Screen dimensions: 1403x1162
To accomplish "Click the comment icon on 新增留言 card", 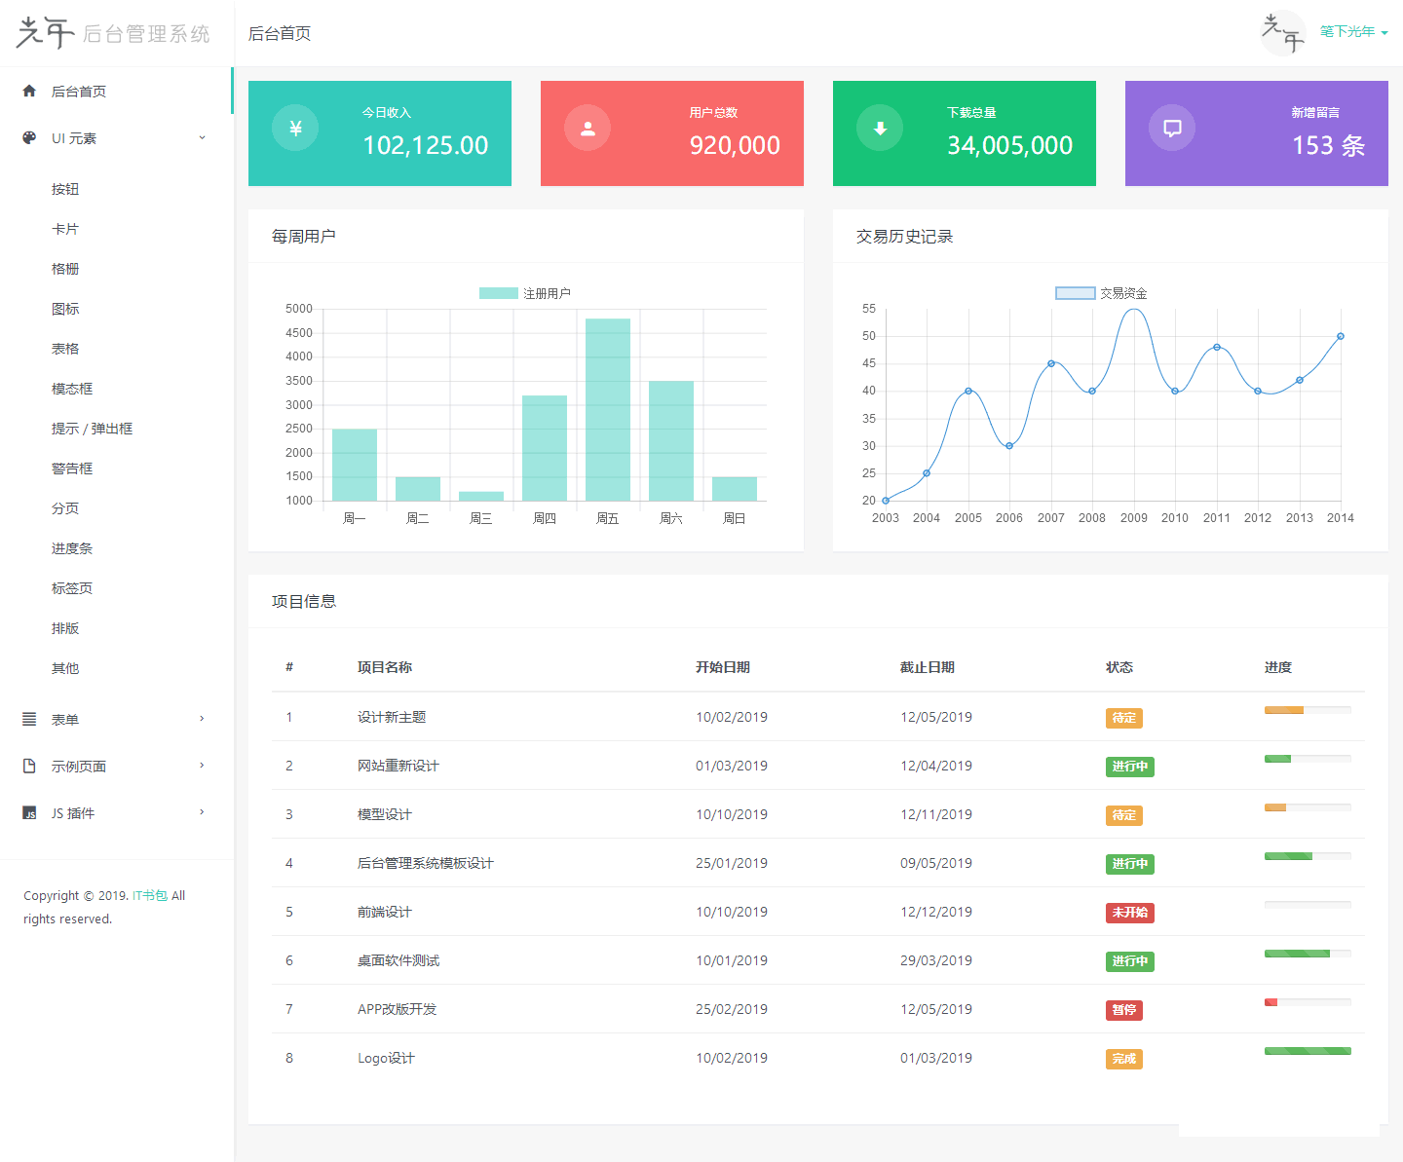I will (1171, 127).
